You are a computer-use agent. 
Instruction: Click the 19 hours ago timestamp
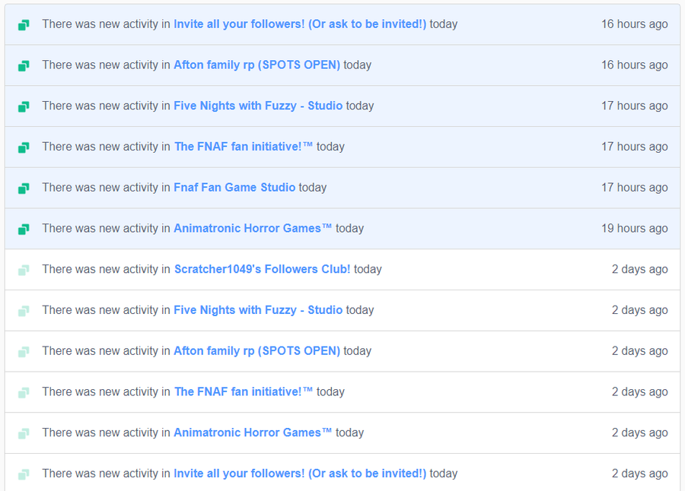[634, 228]
